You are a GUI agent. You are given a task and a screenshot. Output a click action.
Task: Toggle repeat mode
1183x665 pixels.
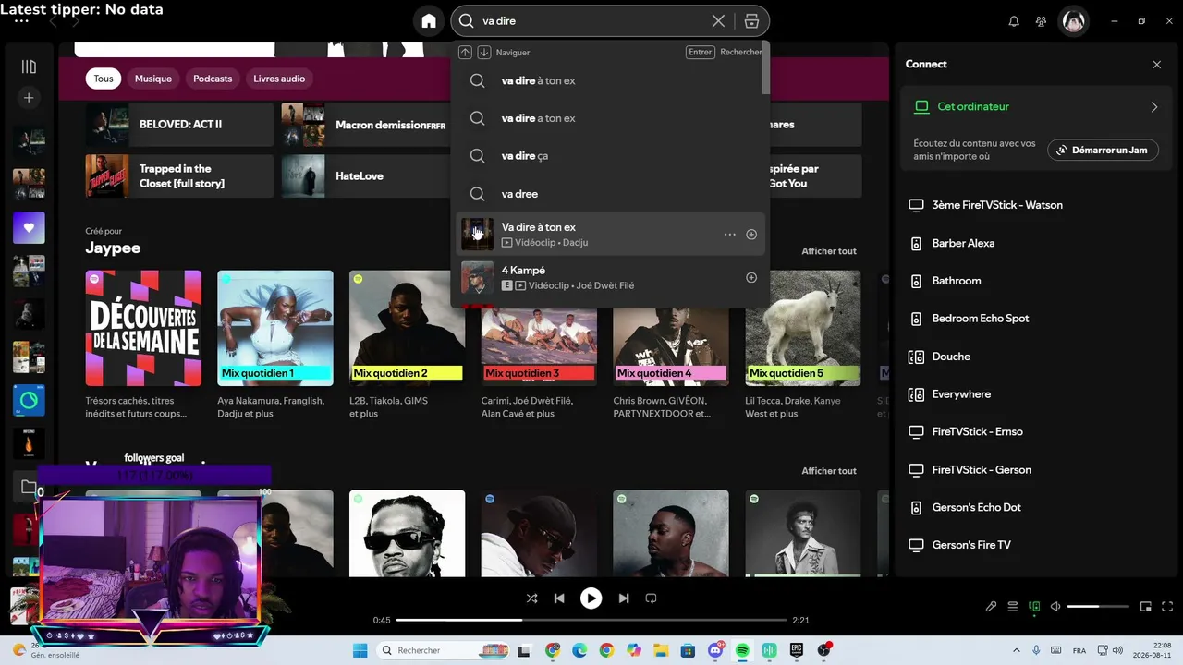tap(651, 598)
